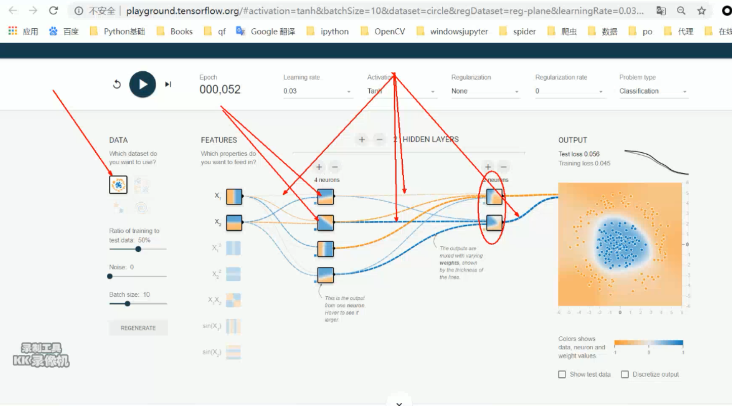Open the 代理 bookmark folder

(678, 31)
